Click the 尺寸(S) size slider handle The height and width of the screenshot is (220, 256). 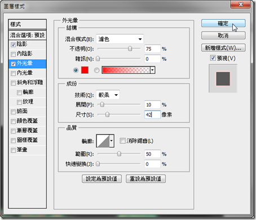(x=107, y=115)
